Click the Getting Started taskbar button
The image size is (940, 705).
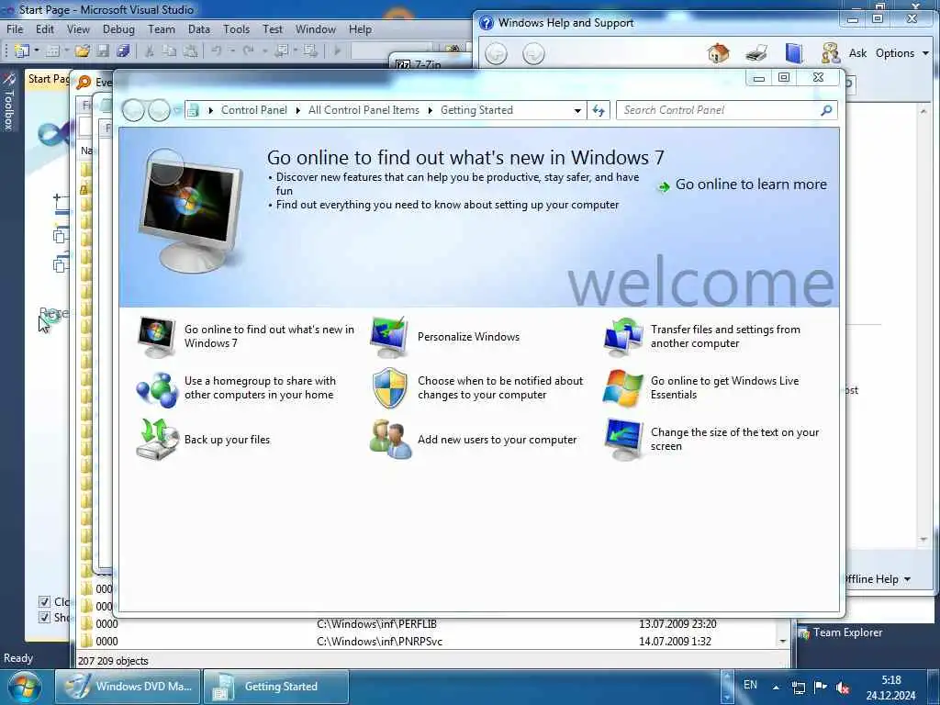pyautogui.click(x=275, y=687)
